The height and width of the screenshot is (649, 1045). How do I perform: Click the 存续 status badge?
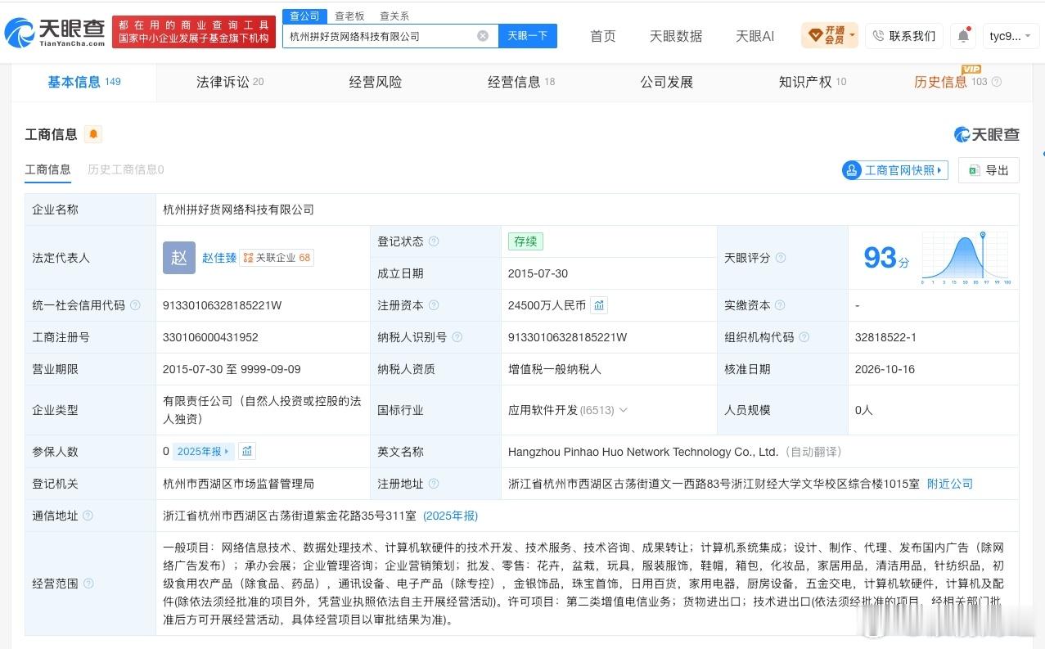point(525,241)
